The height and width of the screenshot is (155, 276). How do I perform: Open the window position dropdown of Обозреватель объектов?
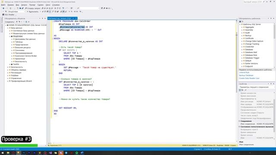[x=40, y=19]
